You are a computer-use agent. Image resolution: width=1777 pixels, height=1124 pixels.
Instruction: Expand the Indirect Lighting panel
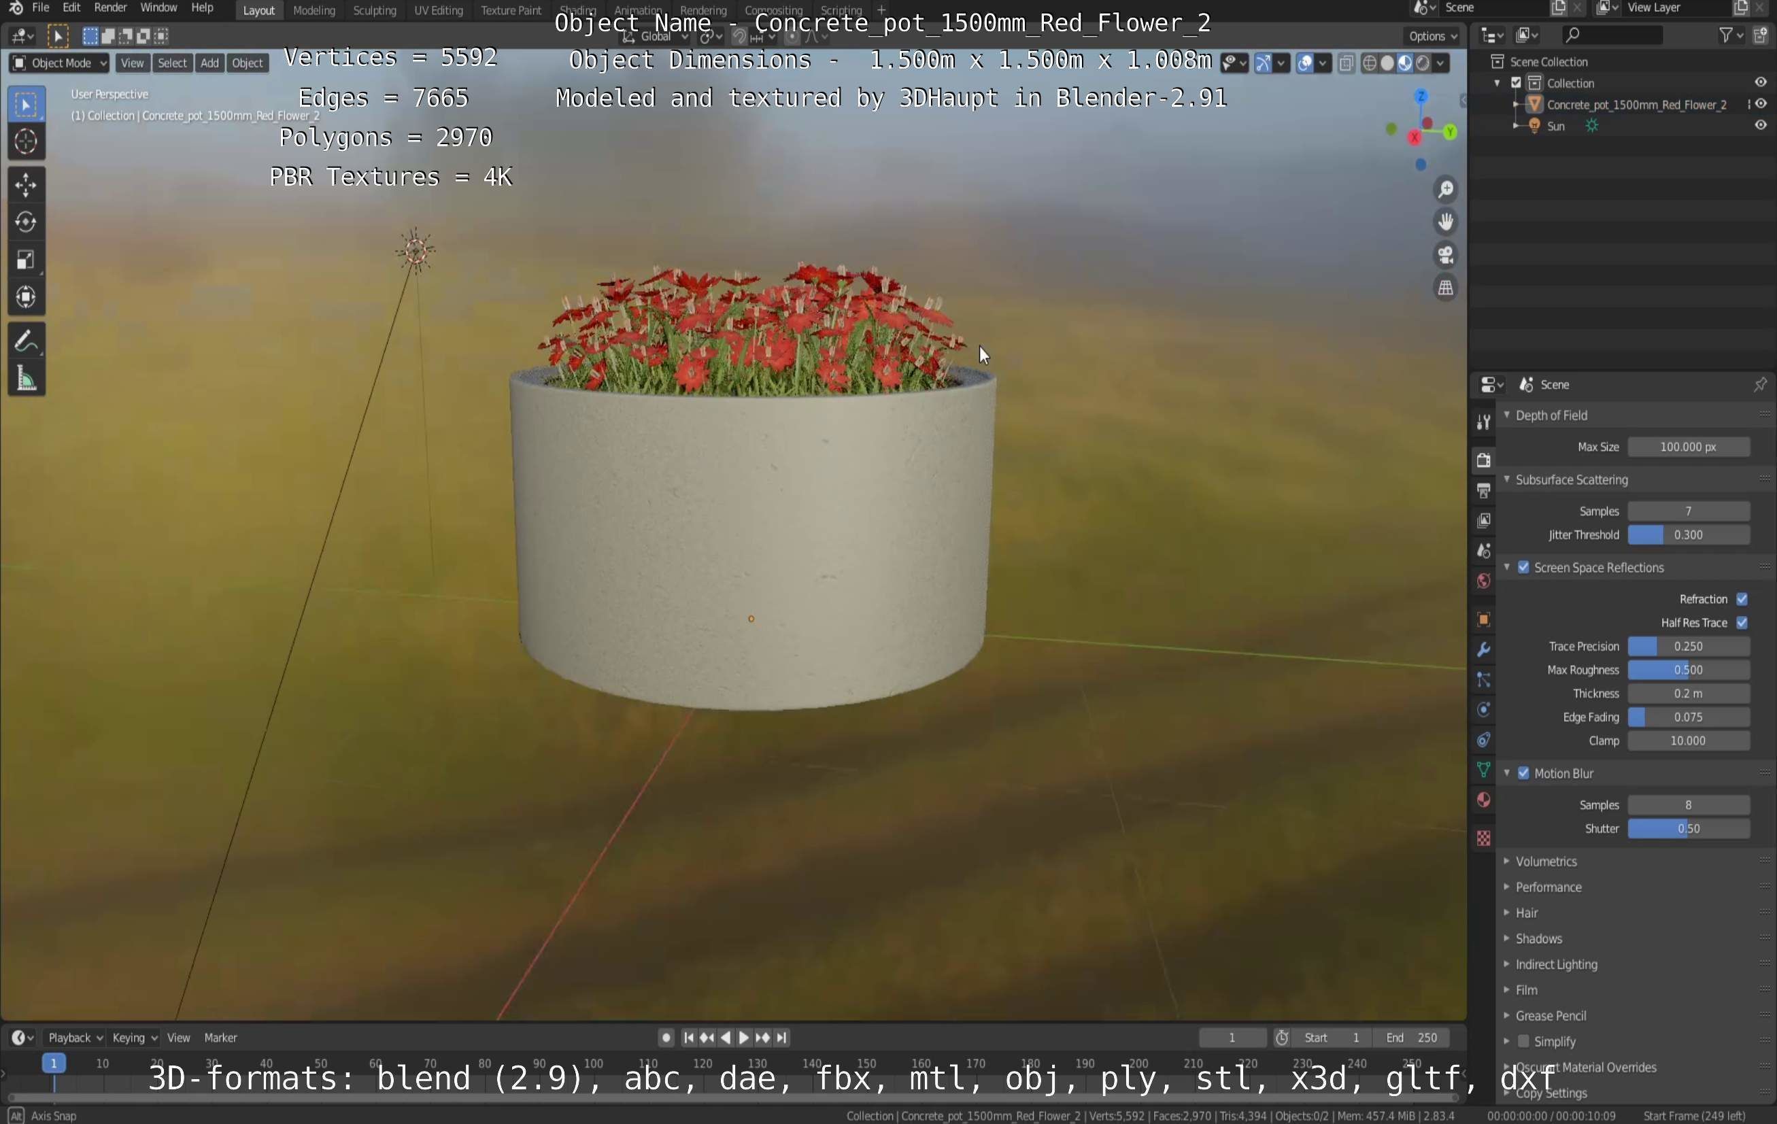(1555, 965)
